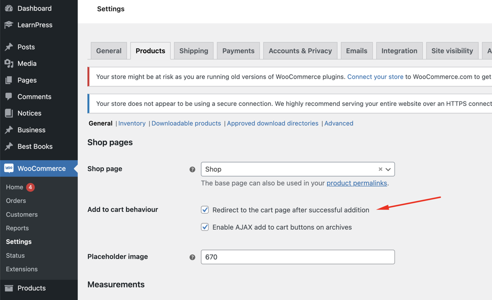Clear the Shop page selection with the x
The height and width of the screenshot is (300, 492).
(x=380, y=169)
